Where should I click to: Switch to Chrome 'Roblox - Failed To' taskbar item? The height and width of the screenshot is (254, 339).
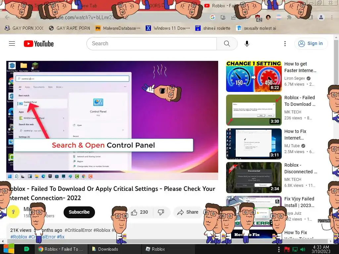[61, 249]
